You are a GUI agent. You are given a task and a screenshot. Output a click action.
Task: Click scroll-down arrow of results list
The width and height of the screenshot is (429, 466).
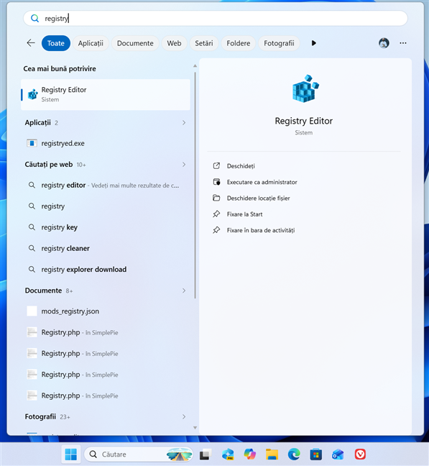tap(195, 428)
